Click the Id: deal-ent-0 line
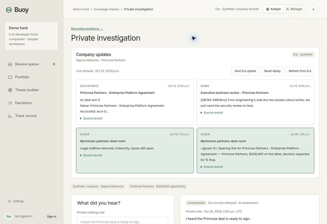Viewport: 327px width, 224px height. [x=90, y=100]
